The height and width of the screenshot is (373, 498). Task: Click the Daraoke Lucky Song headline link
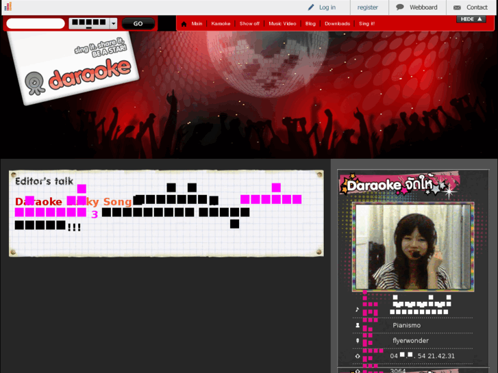click(x=73, y=202)
